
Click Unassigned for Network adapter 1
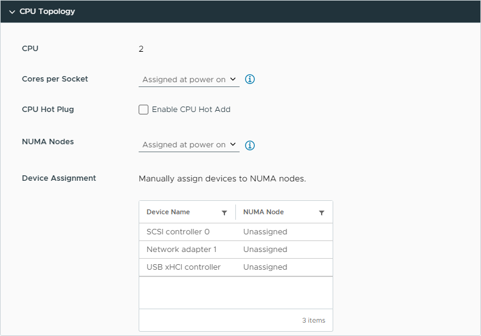click(265, 250)
